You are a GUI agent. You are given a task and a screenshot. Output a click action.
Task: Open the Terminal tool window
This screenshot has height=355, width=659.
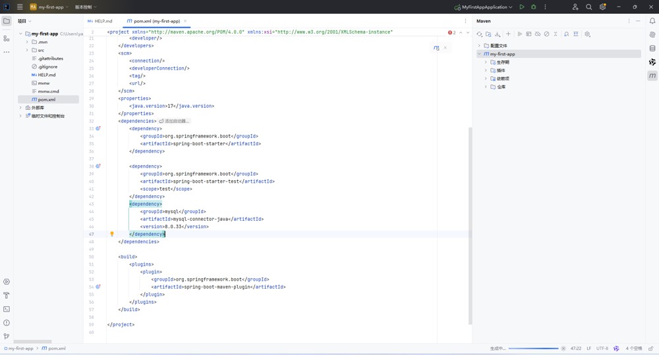(x=7, y=309)
